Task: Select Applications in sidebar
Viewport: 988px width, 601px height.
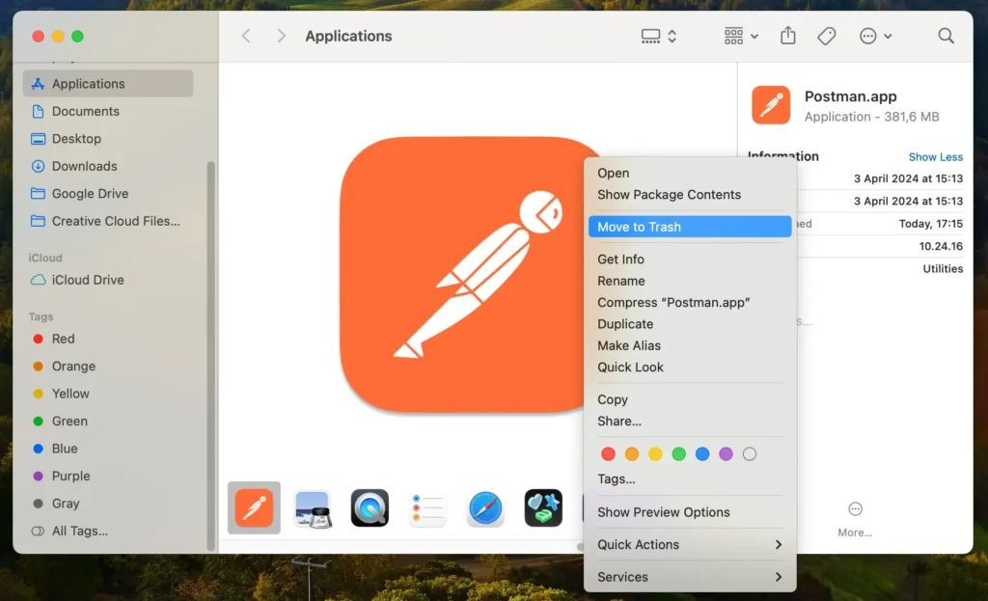Action: click(x=108, y=83)
